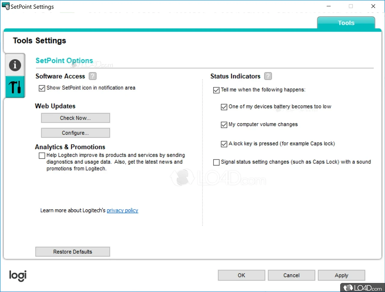
Task: Close the SetPoint Settings window
Action: pos(373,6)
